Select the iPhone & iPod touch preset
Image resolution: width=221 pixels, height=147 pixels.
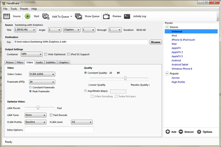point(183,40)
